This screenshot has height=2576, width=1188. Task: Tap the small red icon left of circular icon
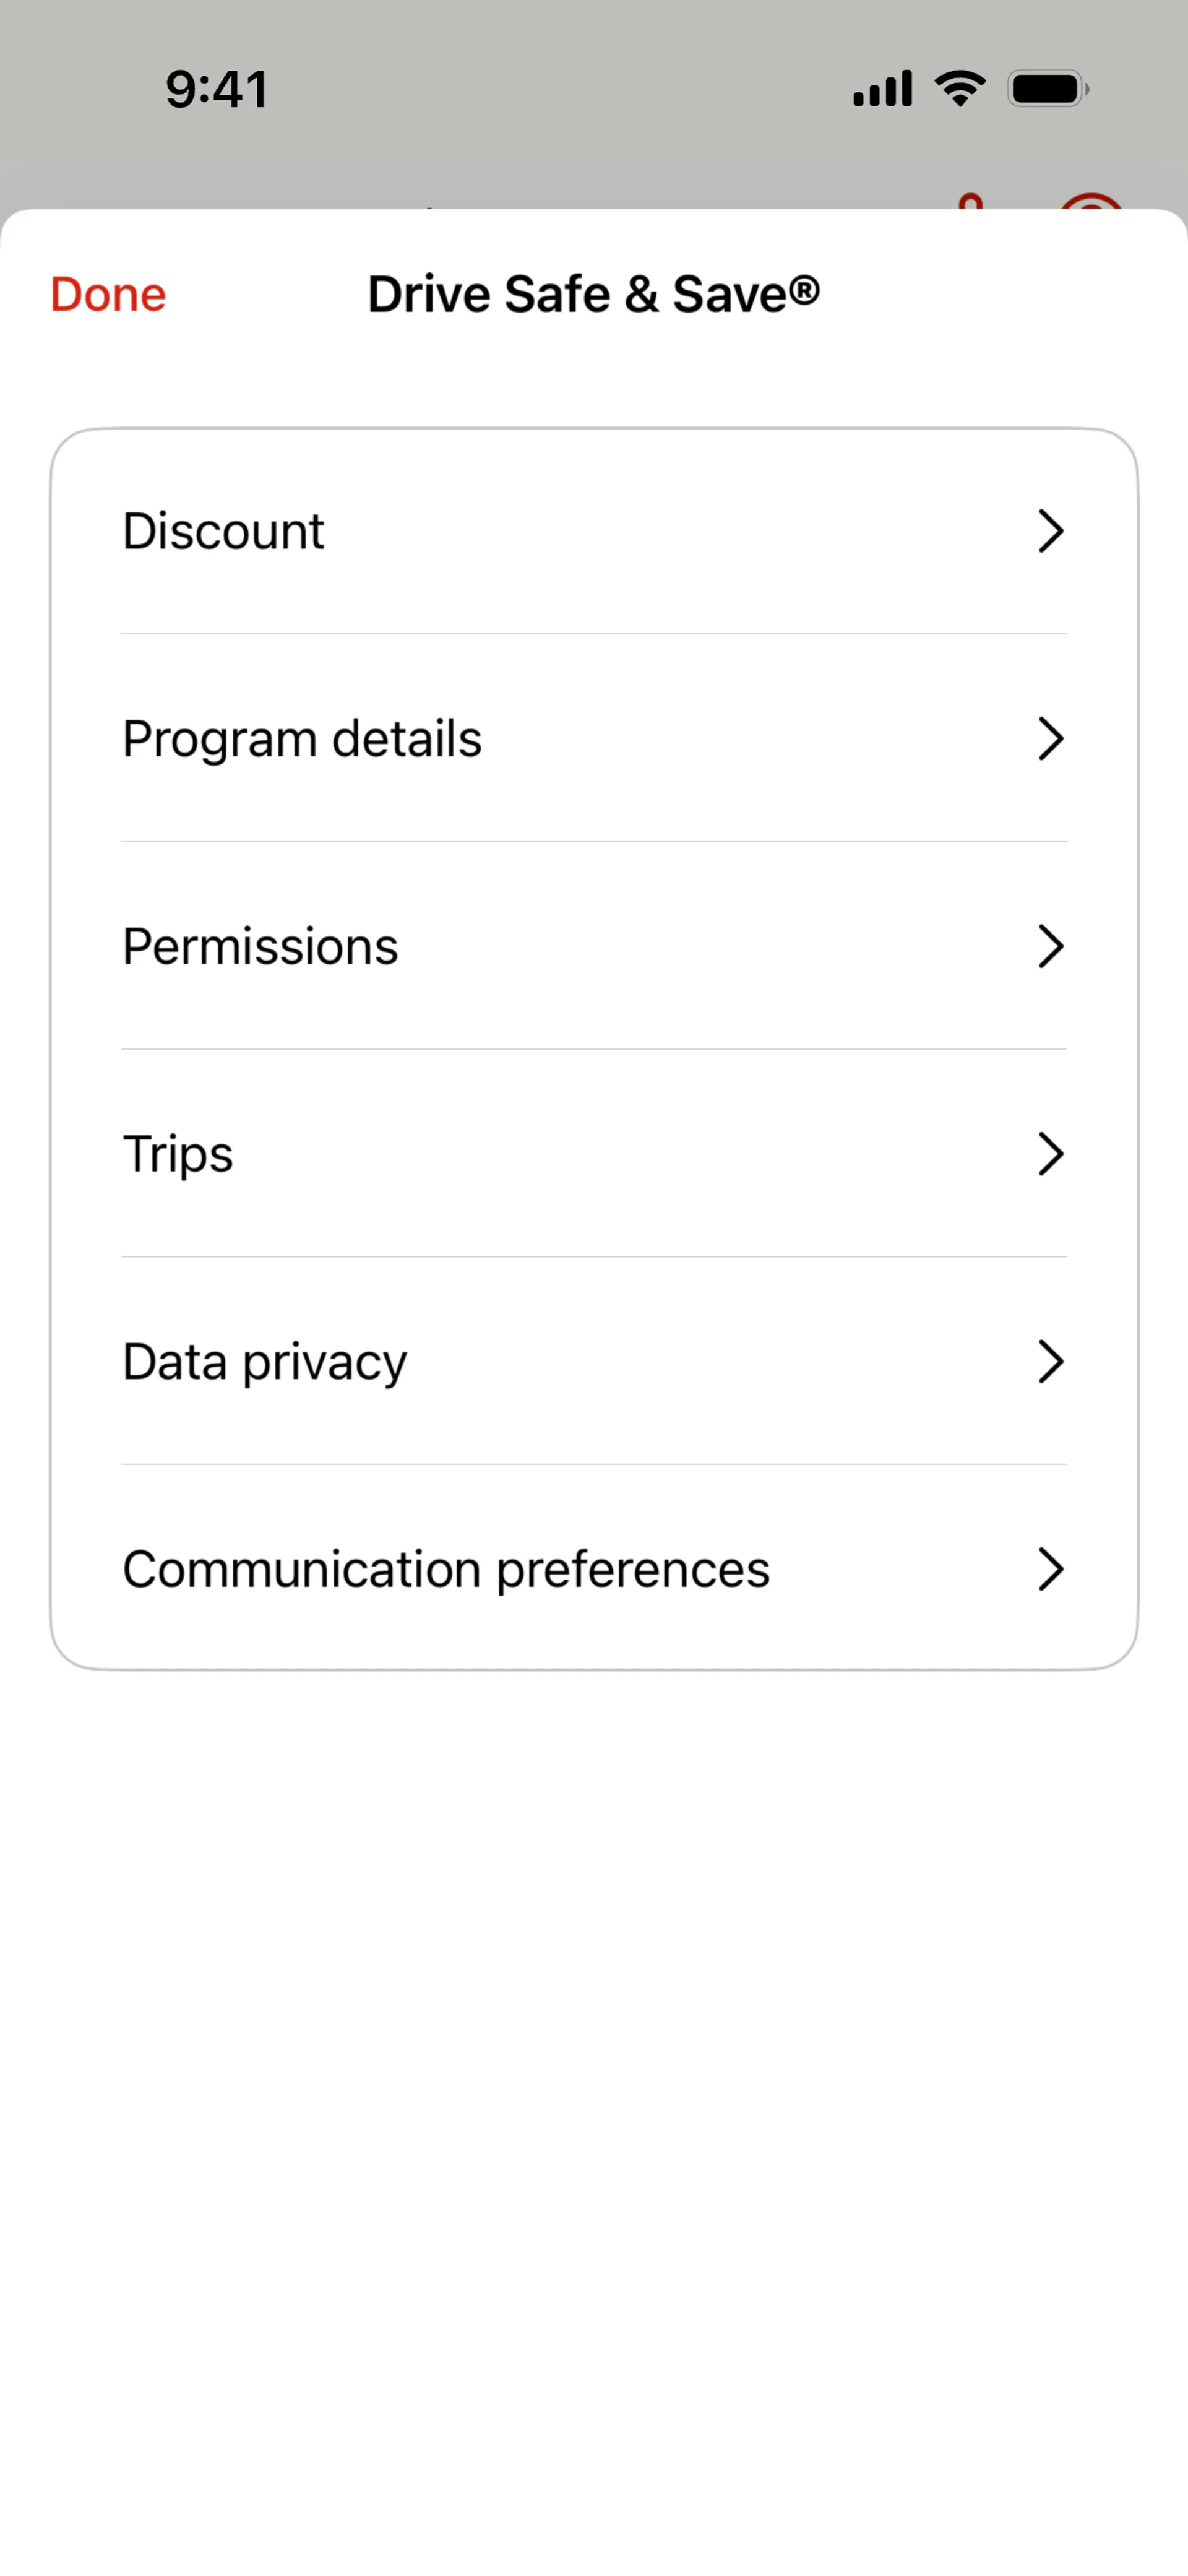coord(970,202)
